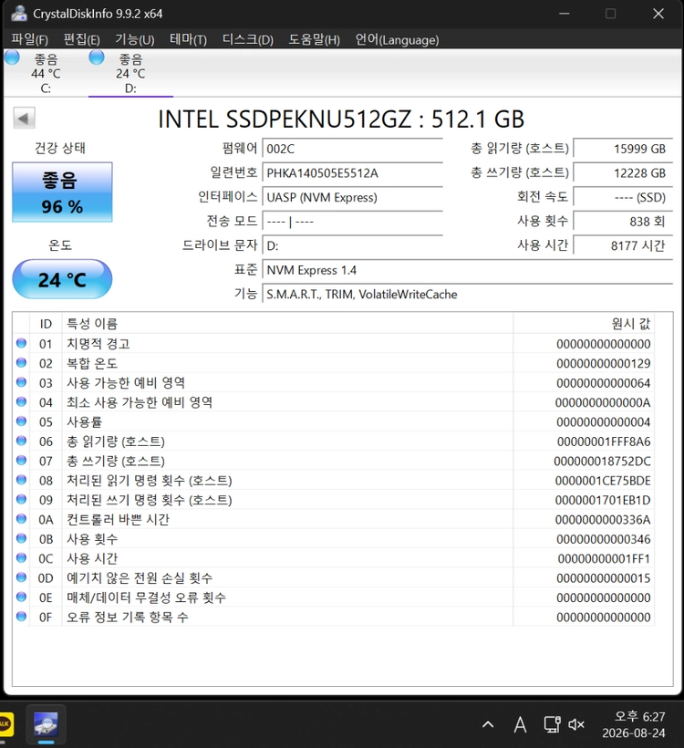This screenshot has height=748, width=684.
Task: Click the 24 °C temperature button
Action: (x=62, y=279)
